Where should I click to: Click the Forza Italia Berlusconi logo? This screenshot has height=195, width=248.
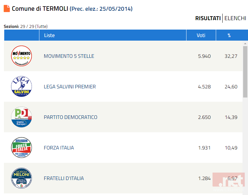click(21, 148)
